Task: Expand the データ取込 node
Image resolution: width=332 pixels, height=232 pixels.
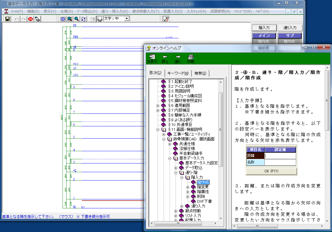Action: (x=176, y=168)
